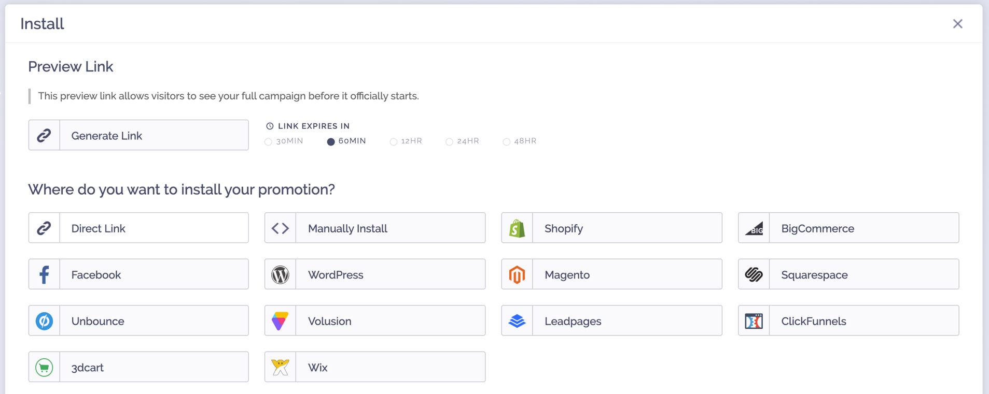Image resolution: width=989 pixels, height=394 pixels.
Task: Click the chain icon beside Direct Link
Action: pyautogui.click(x=44, y=228)
